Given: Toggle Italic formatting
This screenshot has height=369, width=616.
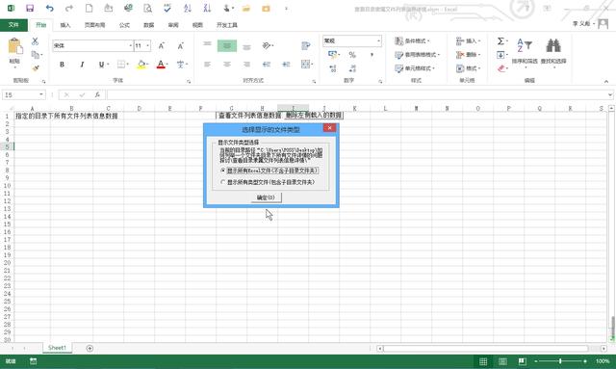Looking at the screenshot, I should [x=82, y=65].
